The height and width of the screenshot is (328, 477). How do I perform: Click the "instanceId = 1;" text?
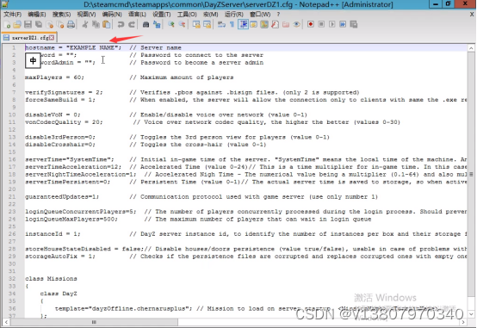(53, 234)
